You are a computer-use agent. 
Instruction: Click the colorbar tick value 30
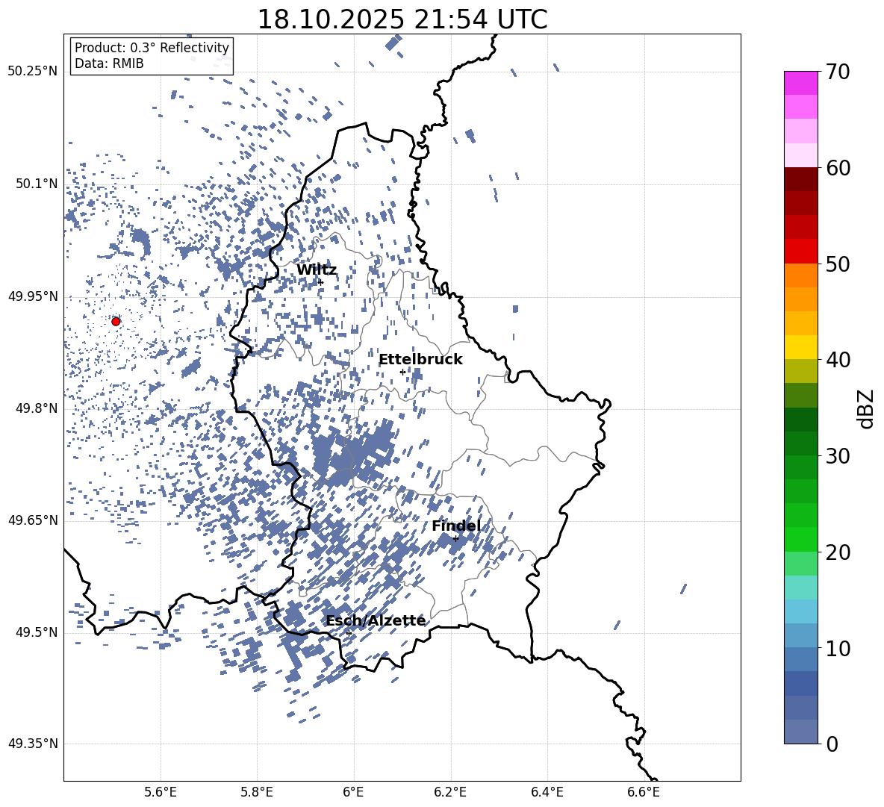(838, 455)
